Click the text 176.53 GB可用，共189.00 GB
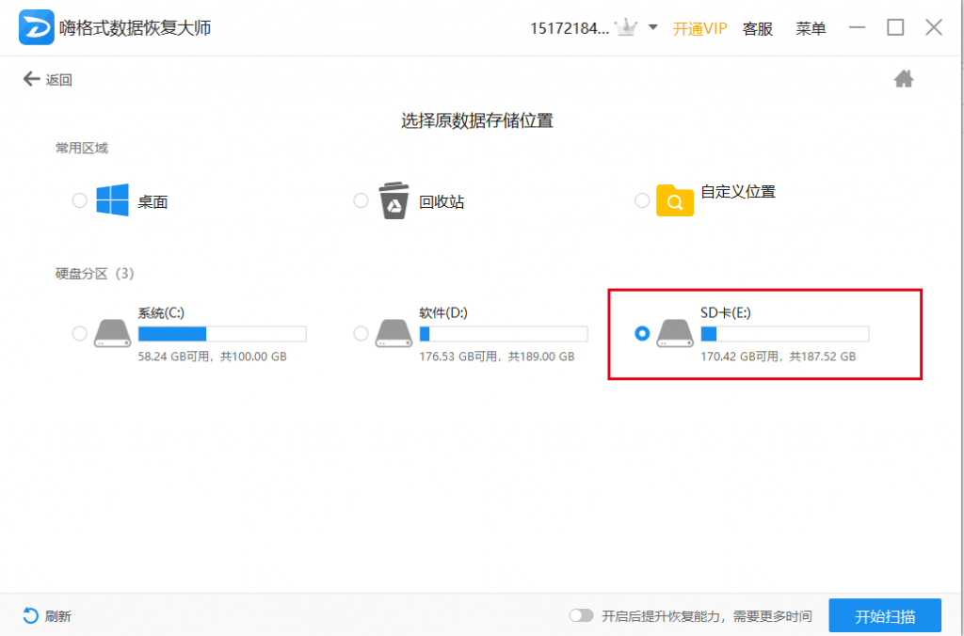The width and height of the screenshot is (964, 636). click(497, 357)
